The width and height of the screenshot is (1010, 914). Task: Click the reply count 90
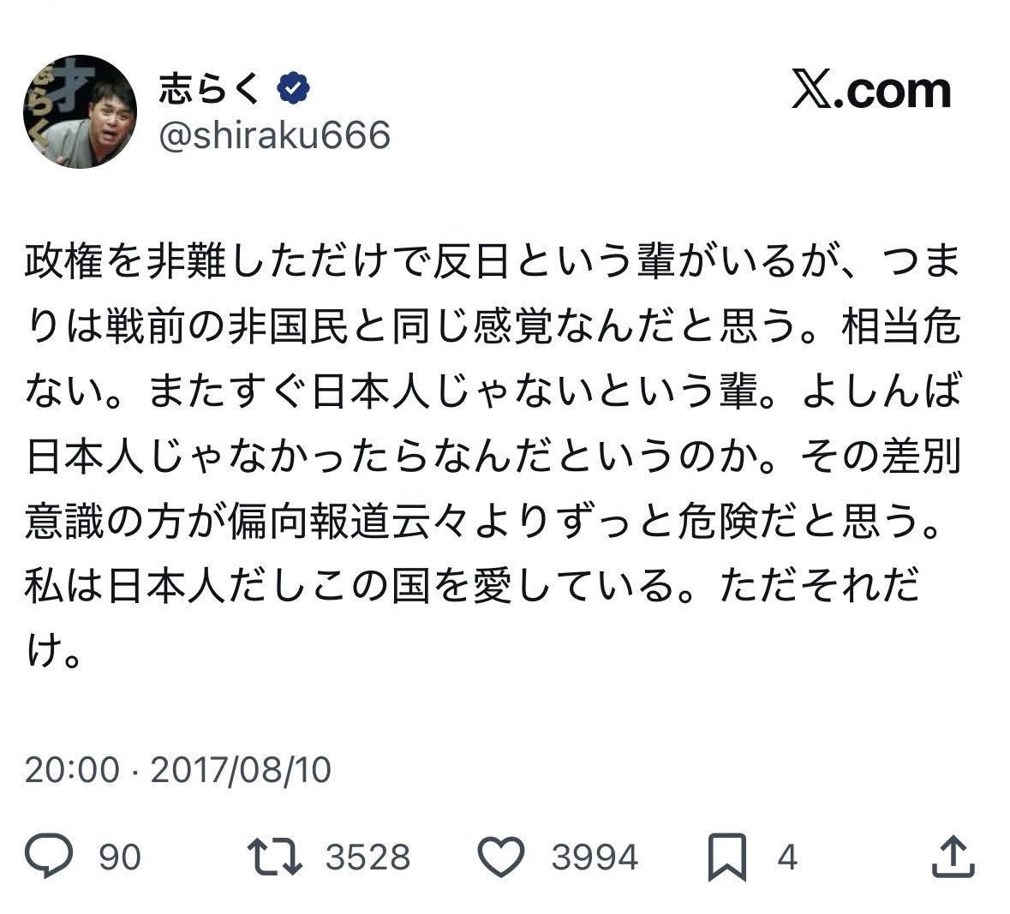pos(120,857)
